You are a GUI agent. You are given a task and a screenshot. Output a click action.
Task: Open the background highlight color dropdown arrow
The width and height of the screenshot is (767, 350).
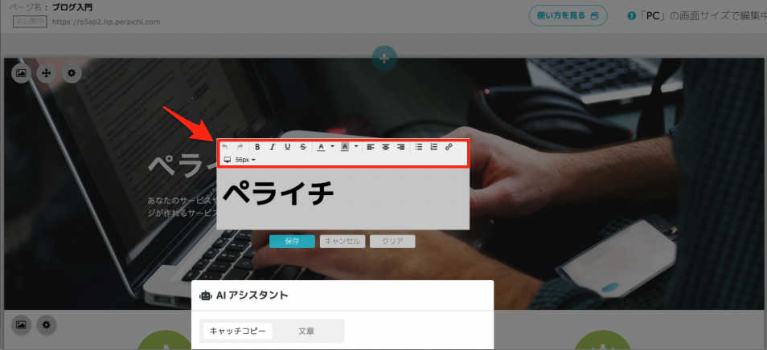[x=356, y=147]
